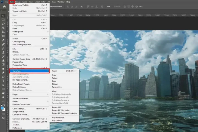Swap foreground and background colors
The height and width of the screenshot is (132, 198).
(x=4, y=105)
